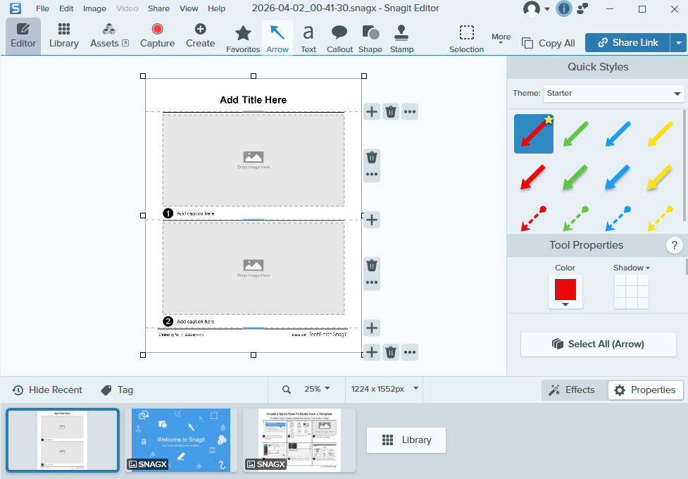Image resolution: width=688 pixels, height=479 pixels.
Task: Click the Share Link button
Action: click(627, 42)
